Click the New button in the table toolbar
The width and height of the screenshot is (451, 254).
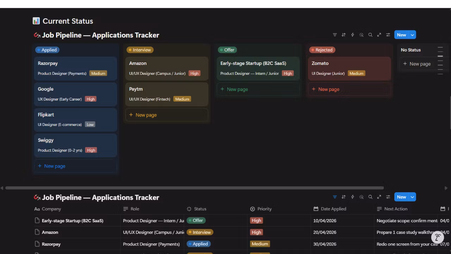(402, 197)
